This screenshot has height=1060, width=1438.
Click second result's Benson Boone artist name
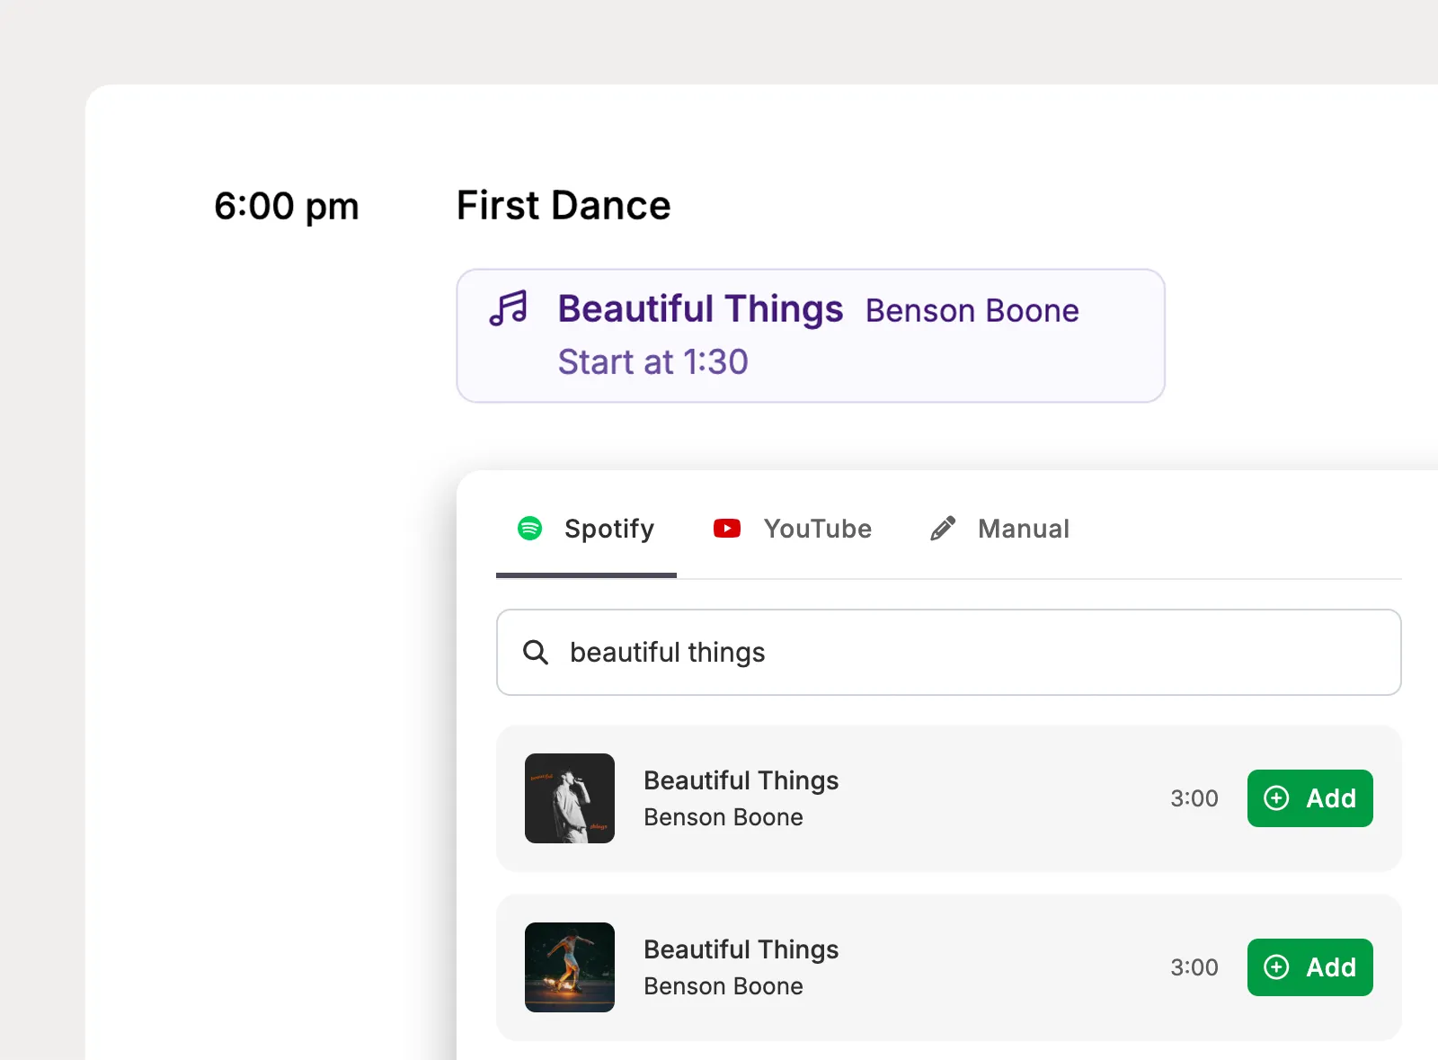[x=723, y=986]
